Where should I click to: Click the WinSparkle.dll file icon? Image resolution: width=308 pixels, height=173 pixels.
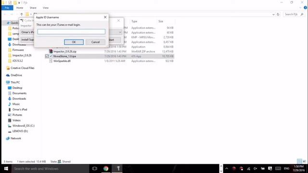tap(51, 61)
